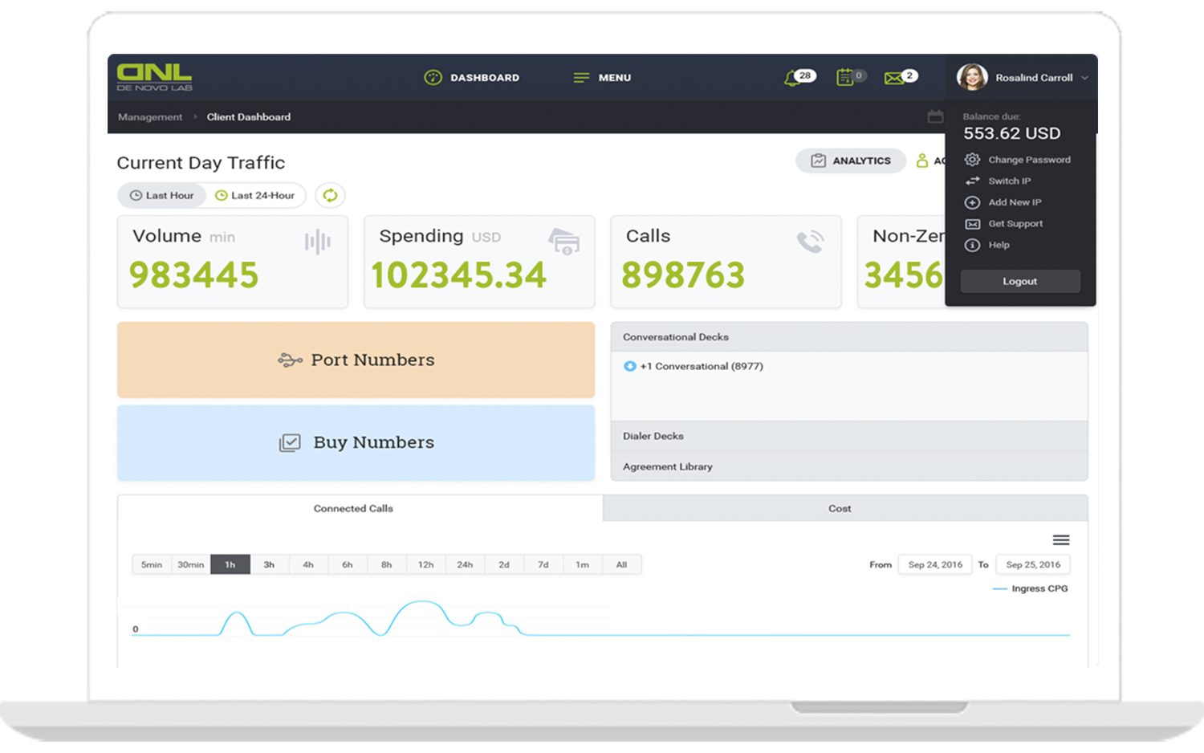Expand the Dialer Decks section
The width and height of the screenshot is (1204, 753).
[849, 436]
